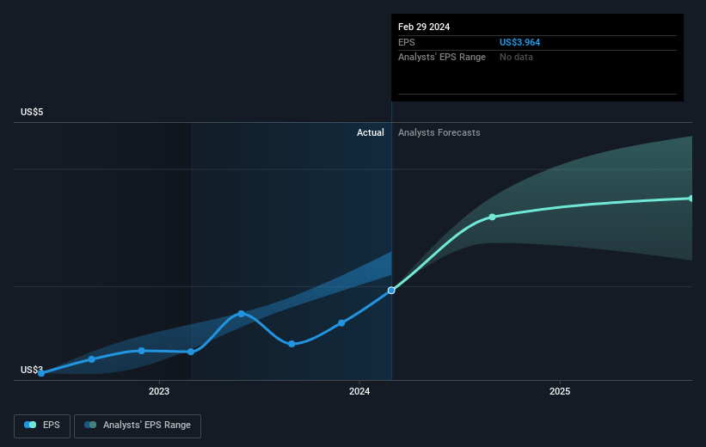Click the EPS data point at start of shaded region
This screenshot has height=447, width=706.
tap(191, 352)
